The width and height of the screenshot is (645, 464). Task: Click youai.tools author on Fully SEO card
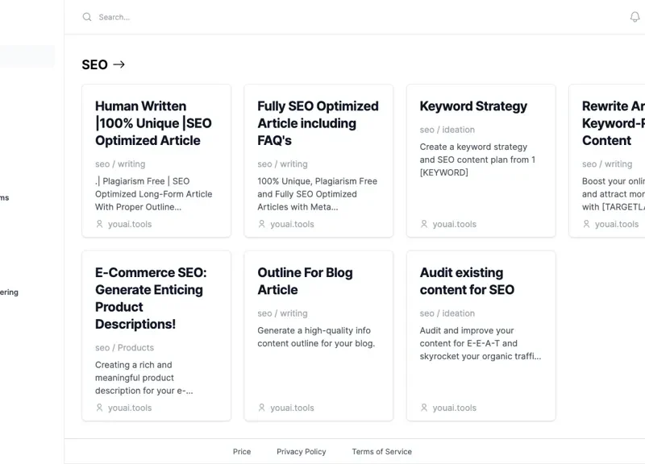pyautogui.click(x=292, y=224)
